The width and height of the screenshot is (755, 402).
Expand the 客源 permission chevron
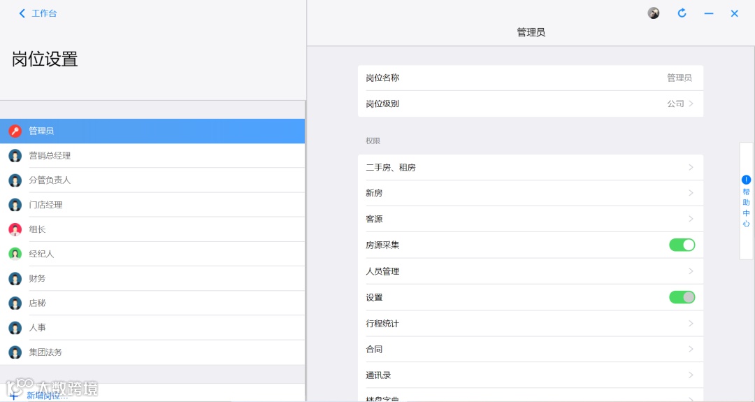(x=691, y=219)
